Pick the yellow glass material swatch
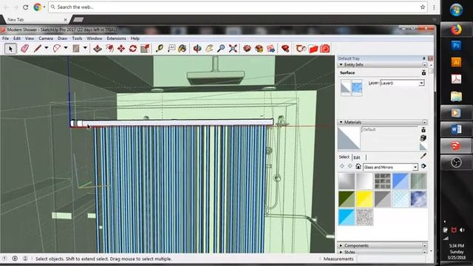Viewport: 473px width, 266px height. click(x=364, y=199)
